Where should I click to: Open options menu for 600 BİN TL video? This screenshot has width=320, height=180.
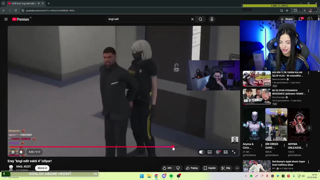308,73
